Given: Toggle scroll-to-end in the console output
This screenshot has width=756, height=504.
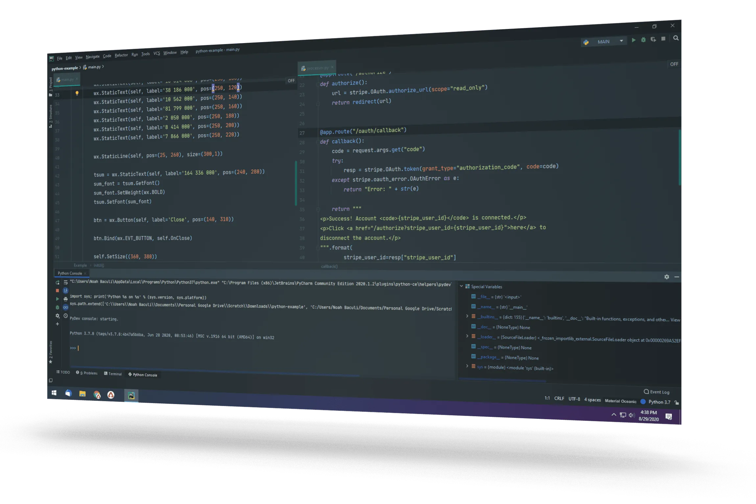Looking at the screenshot, I should (x=66, y=290).
